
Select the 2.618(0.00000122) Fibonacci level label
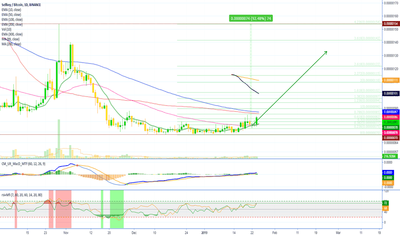coord(367,64)
